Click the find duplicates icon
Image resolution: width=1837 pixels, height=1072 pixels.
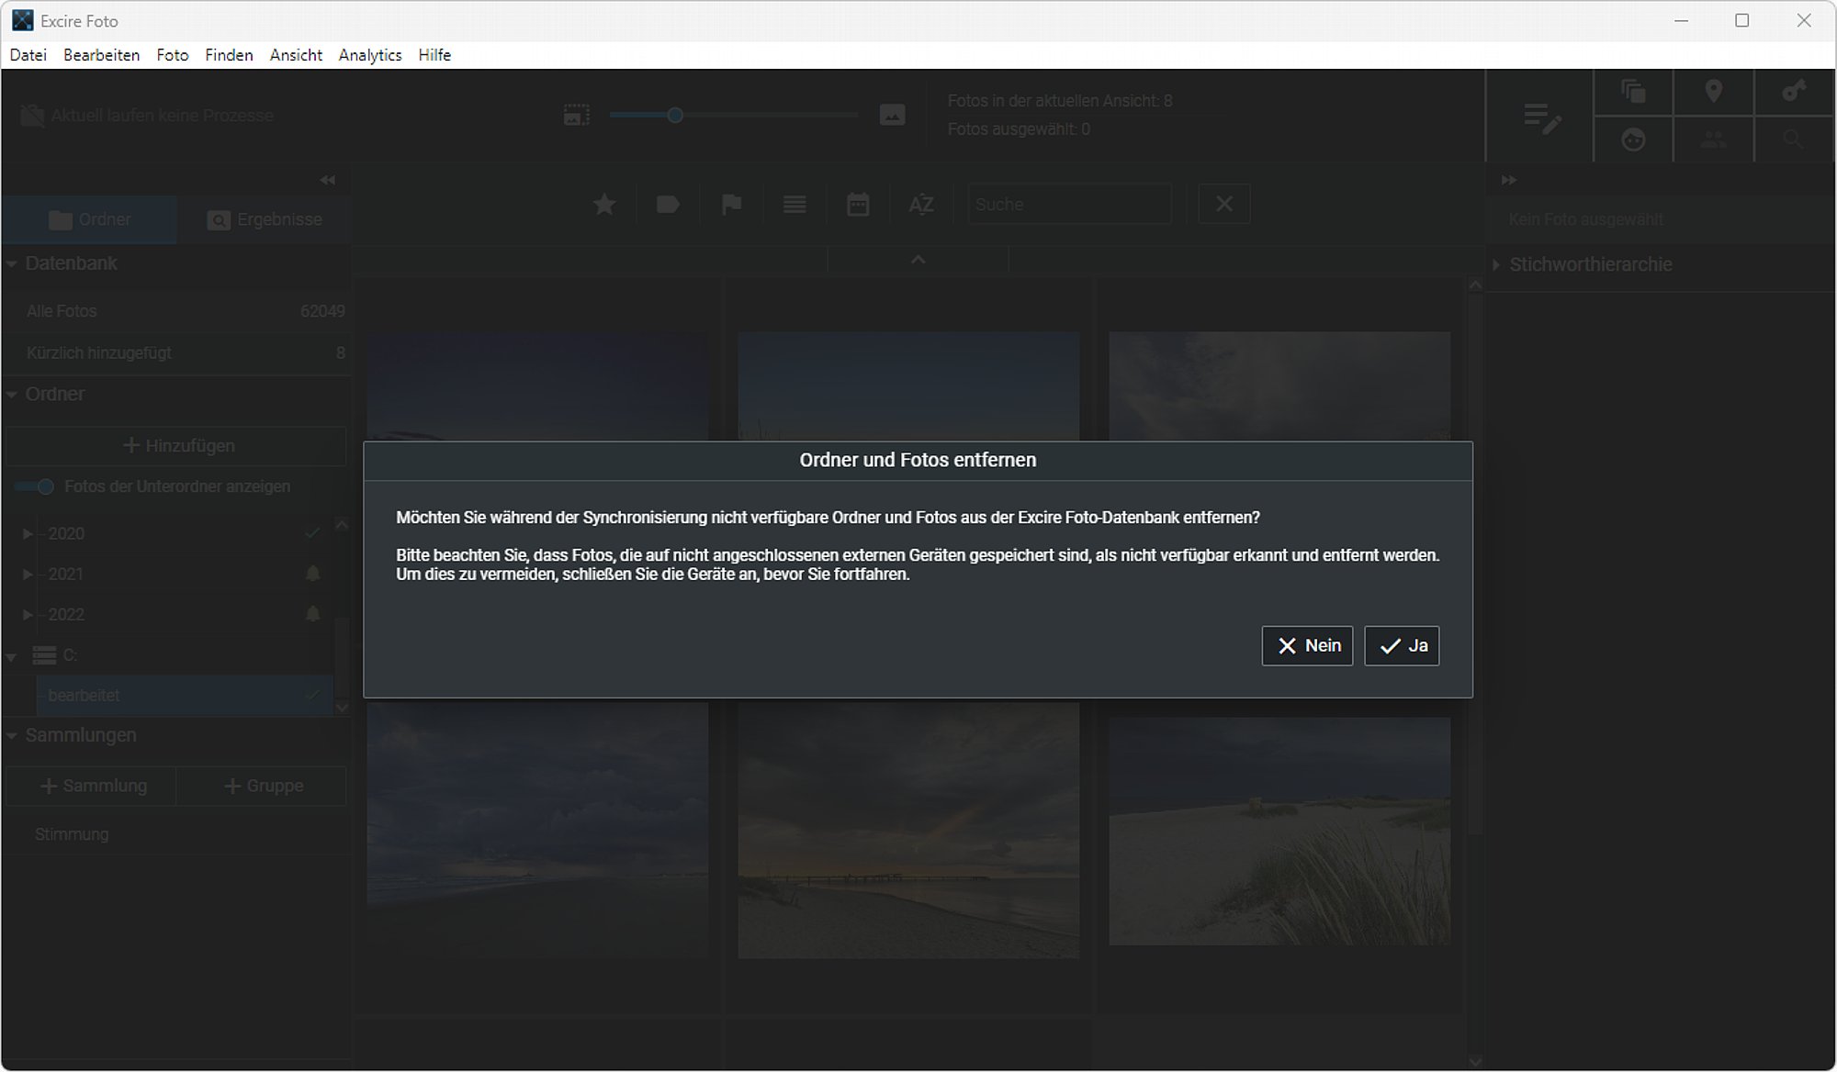point(1633,92)
